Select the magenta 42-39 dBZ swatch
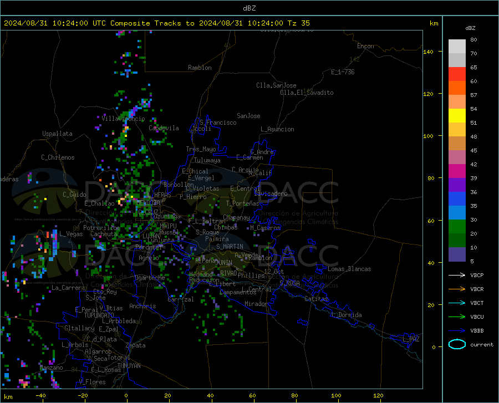The height and width of the screenshot is (403, 499). click(457, 171)
